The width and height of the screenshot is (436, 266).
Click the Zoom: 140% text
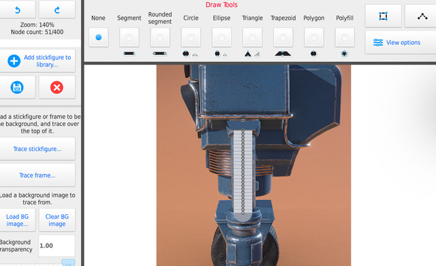[37, 24]
